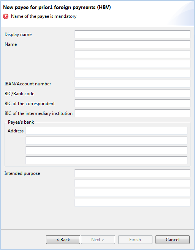Image resolution: width=195 pixels, height=250 pixels.
Task: Click the BIC of the intermediary institution field
Action: [132, 113]
